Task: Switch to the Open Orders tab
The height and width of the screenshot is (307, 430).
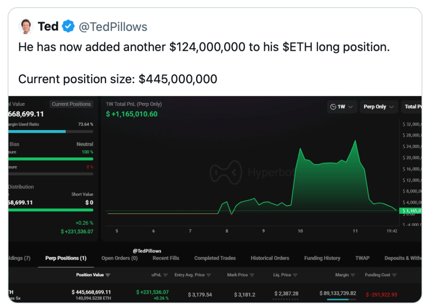Action: [x=119, y=258]
